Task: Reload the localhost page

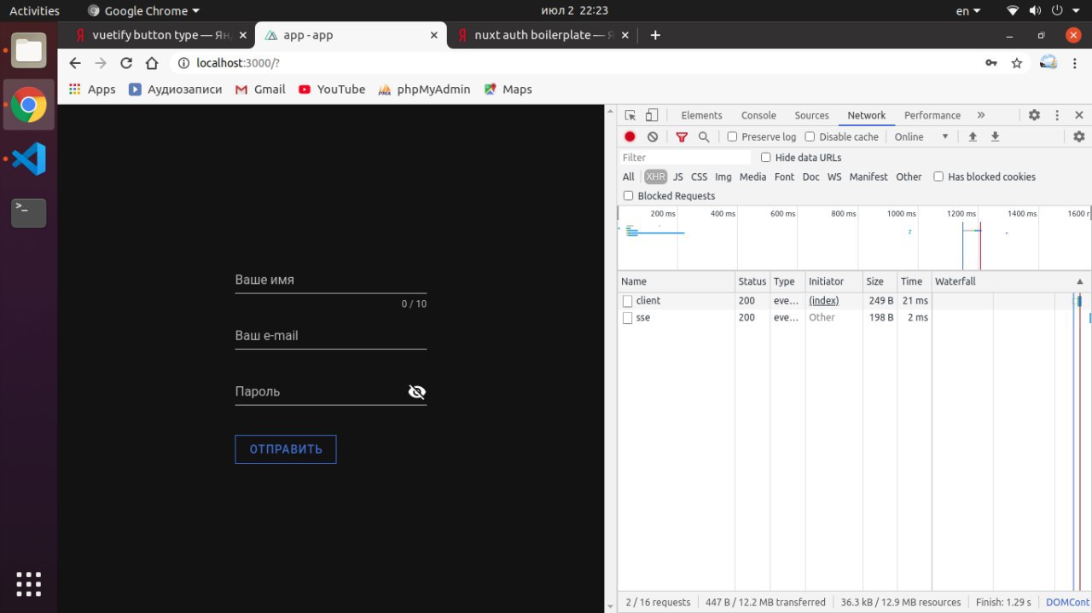Action: coord(126,63)
